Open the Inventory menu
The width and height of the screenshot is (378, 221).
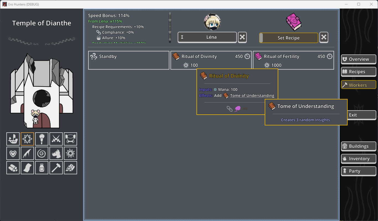pyautogui.click(x=359, y=159)
